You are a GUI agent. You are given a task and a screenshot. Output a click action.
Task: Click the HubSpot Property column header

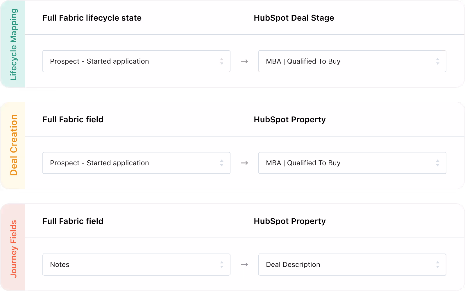point(290,119)
